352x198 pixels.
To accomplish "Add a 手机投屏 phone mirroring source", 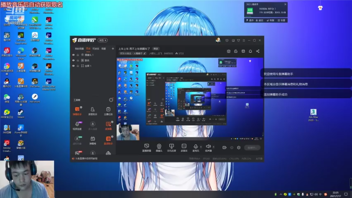I will point(172,148).
